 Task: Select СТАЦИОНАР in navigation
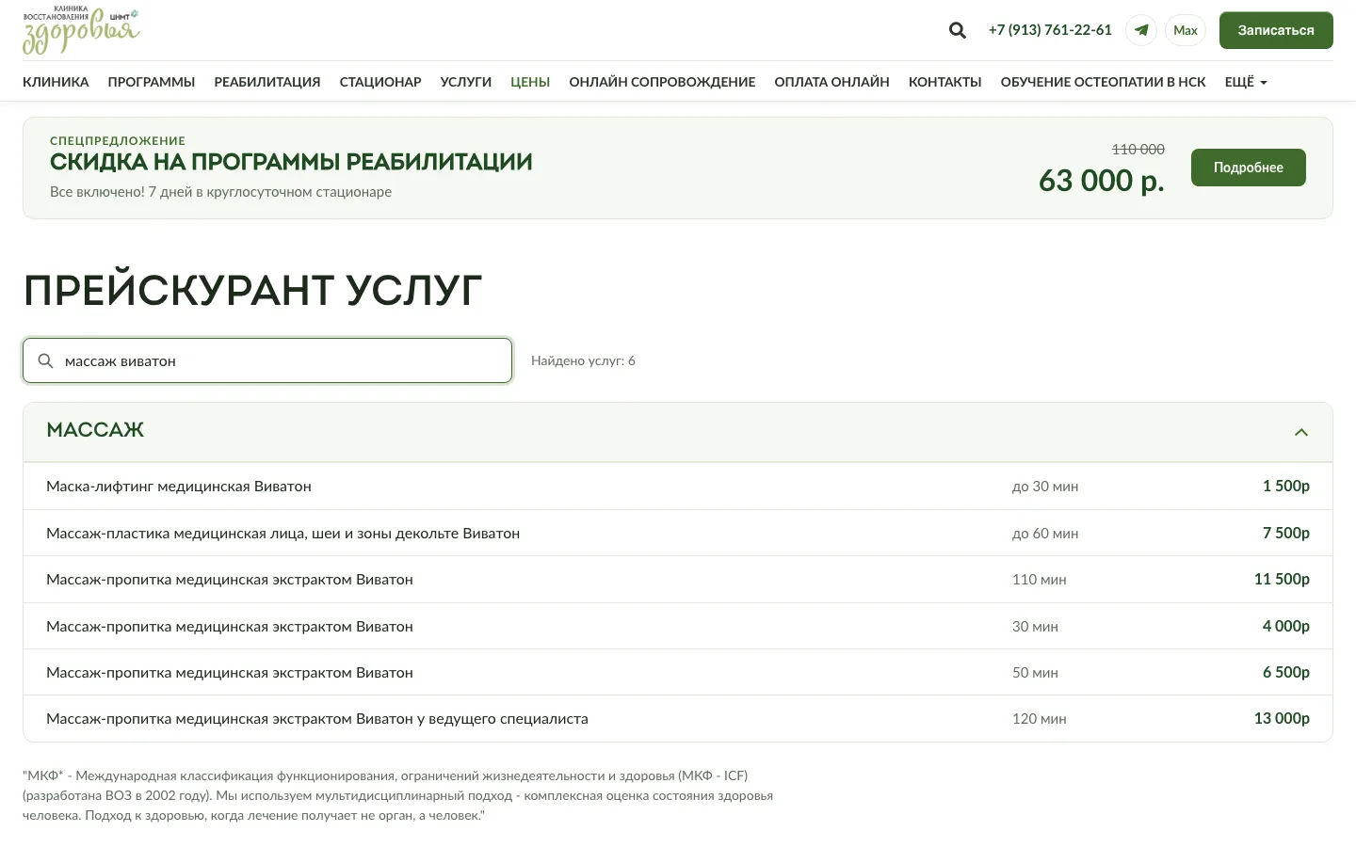[x=380, y=82]
